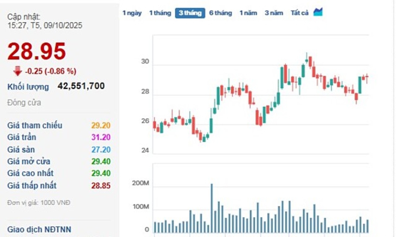
Task: Click Giá thấp nhất value 28.85
Action: 101,185
